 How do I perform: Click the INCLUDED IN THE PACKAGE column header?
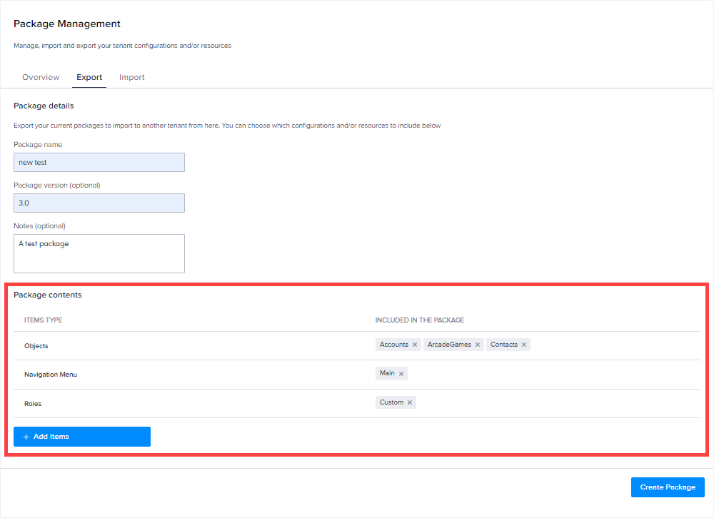point(419,320)
